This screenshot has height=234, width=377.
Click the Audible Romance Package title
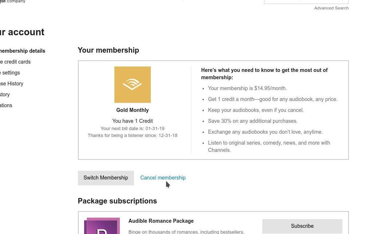(x=161, y=221)
